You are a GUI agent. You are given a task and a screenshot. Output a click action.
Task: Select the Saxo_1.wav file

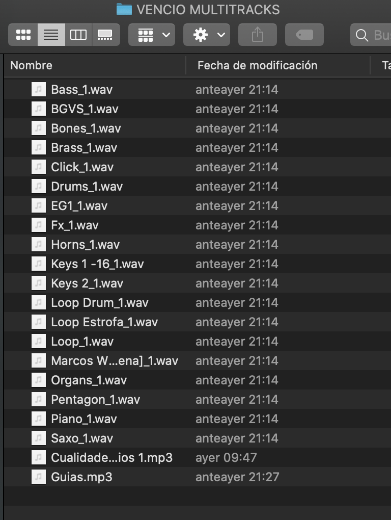(82, 438)
